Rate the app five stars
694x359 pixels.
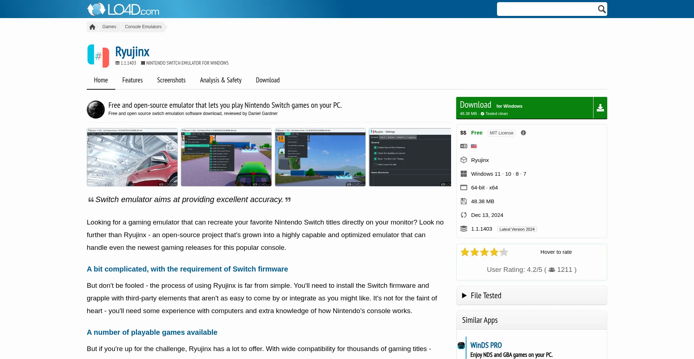[504, 252]
